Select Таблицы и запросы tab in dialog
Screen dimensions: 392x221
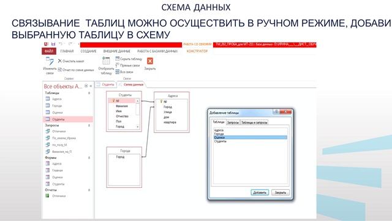point(254,123)
